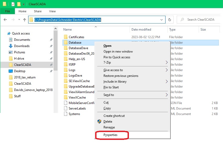The image size is (223, 143).
Task: Open H drive in the navigation pane
Action: [19, 58]
